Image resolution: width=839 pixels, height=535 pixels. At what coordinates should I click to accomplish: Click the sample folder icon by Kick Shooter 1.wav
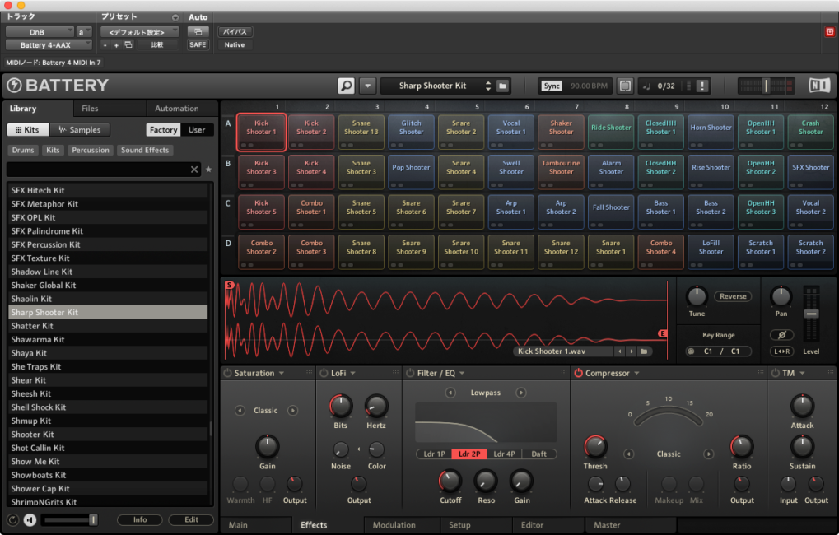[644, 351]
